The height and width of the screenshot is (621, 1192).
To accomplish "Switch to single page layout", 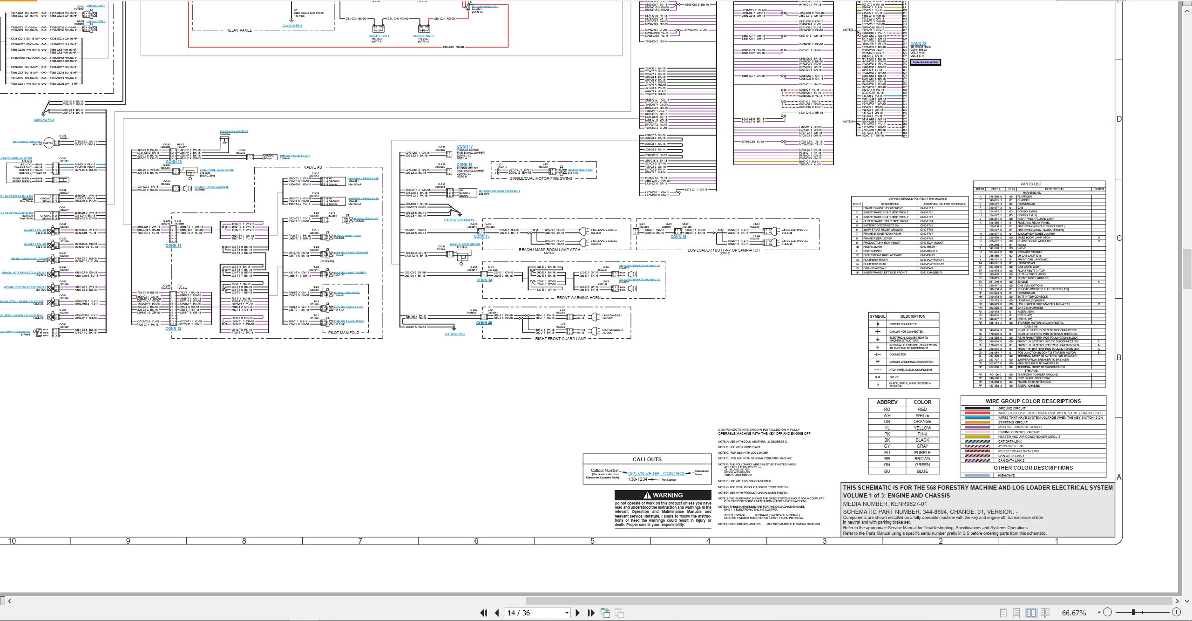I will coord(1003,613).
